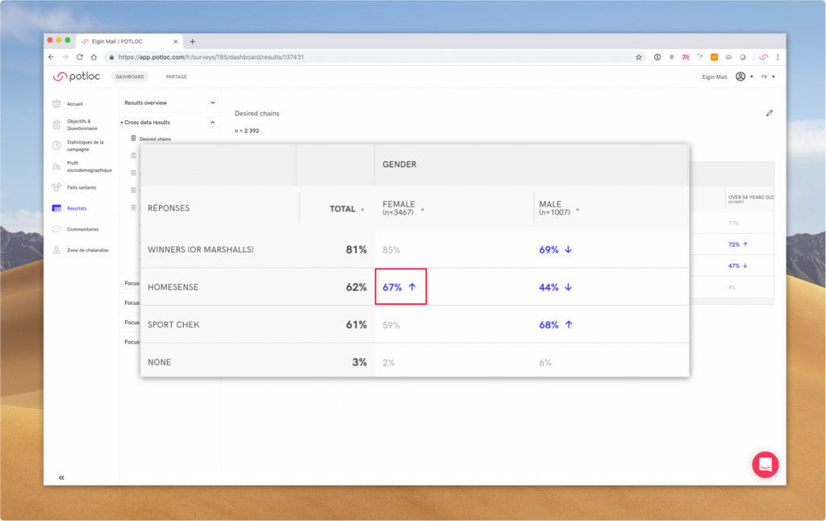The width and height of the screenshot is (826, 521).
Task: Click the 61% total for Sport Chek
Action: pyautogui.click(x=356, y=324)
